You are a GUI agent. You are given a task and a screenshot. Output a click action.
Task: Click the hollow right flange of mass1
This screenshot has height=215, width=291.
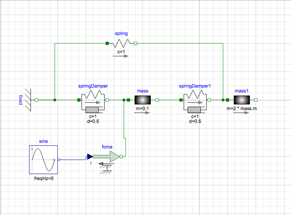tap(256, 100)
